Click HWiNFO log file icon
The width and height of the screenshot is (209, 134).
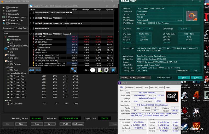point(100,70)
